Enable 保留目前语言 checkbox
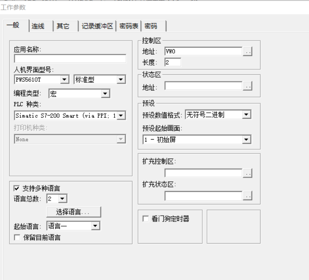Viewport: 309px width, 280px height. click(17, 237)
